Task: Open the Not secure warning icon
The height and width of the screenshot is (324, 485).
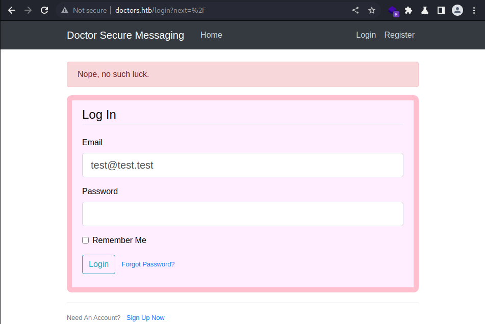Action: [x=65, y=11]
